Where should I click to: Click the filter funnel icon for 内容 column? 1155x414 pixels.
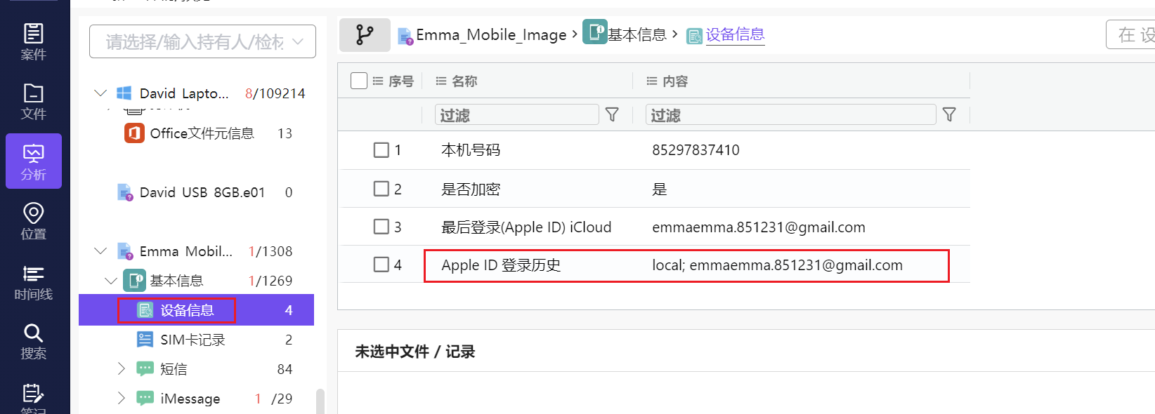949,114
